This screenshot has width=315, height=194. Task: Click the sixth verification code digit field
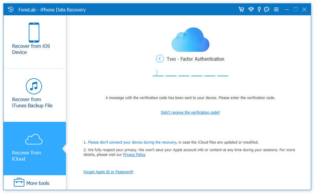pyautogui.click(x=222, y=73)
